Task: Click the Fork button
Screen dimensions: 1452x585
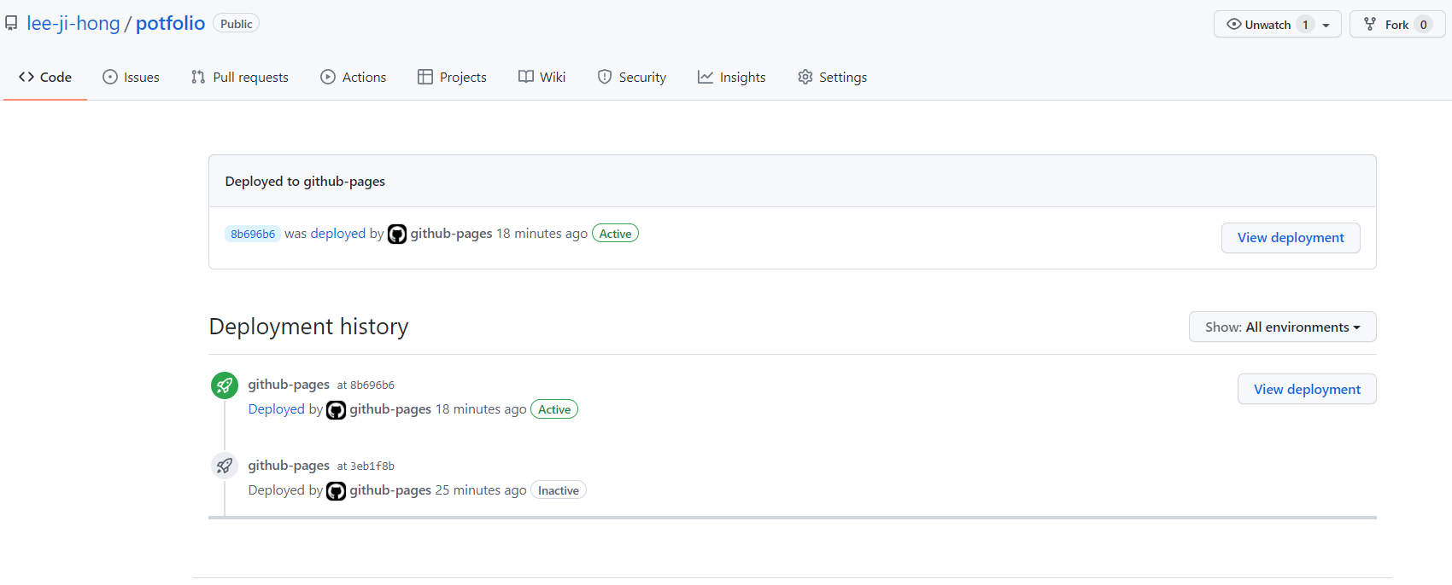Action: tap(1397, 25)
